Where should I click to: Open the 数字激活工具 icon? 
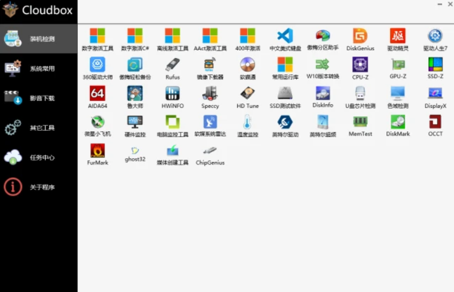(x=97, y=40)
